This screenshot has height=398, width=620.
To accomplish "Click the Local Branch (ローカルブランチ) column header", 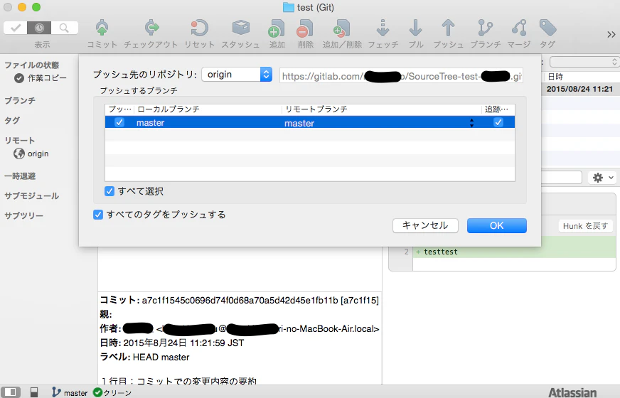I will point(208,109).
